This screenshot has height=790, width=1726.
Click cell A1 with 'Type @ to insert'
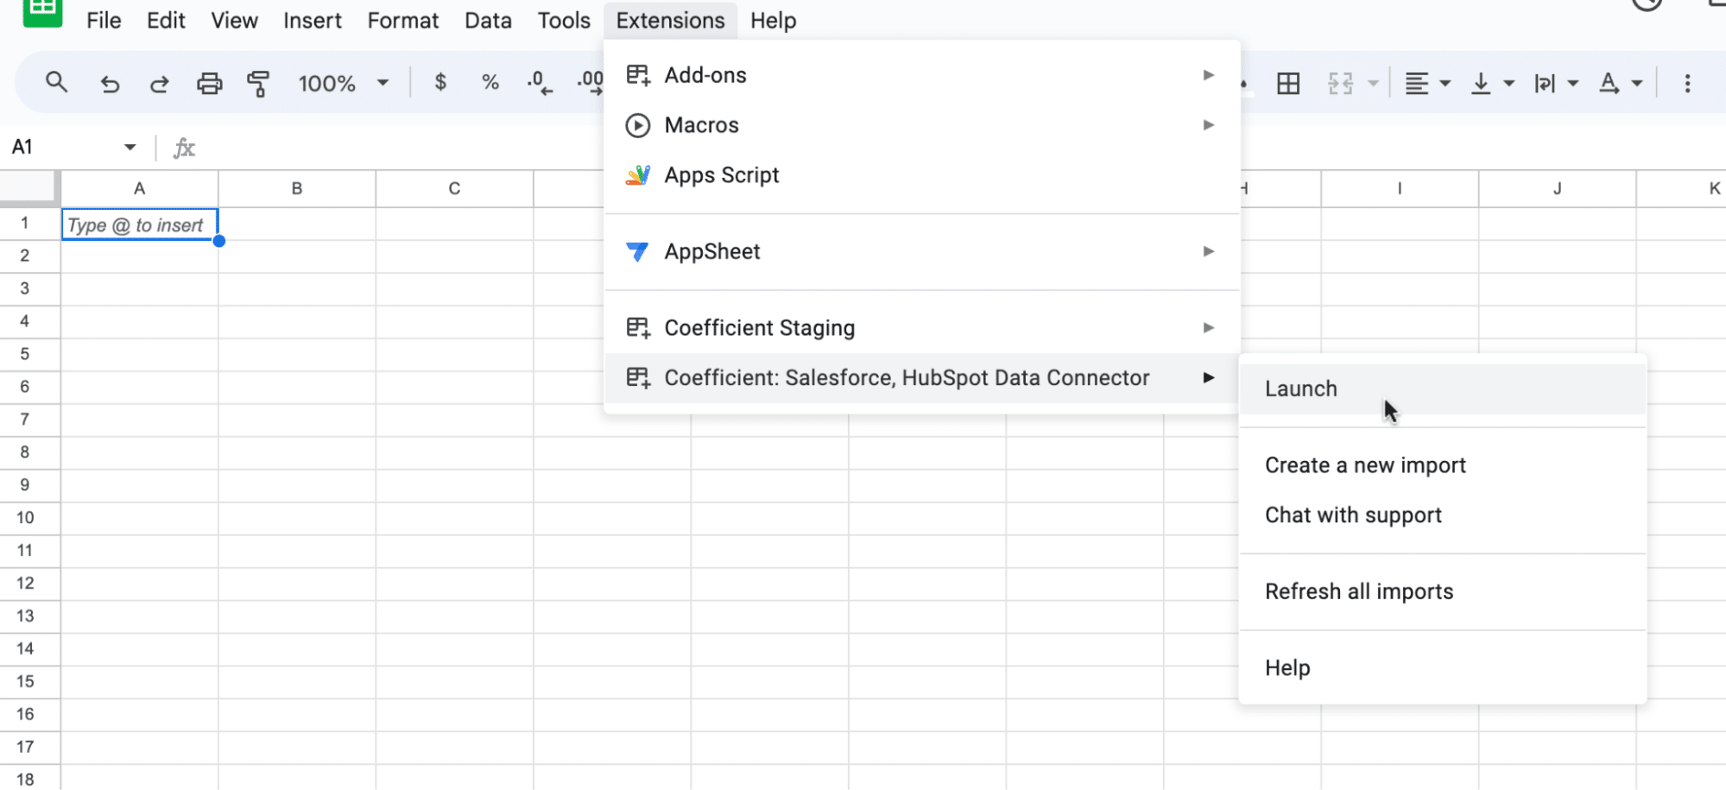pos(139,224)
